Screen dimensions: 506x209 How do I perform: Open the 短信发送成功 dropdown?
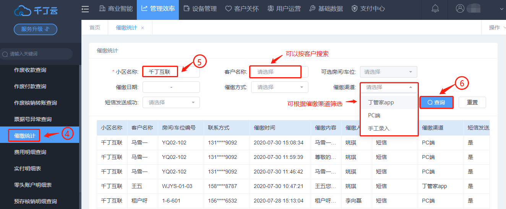[171, 102]
